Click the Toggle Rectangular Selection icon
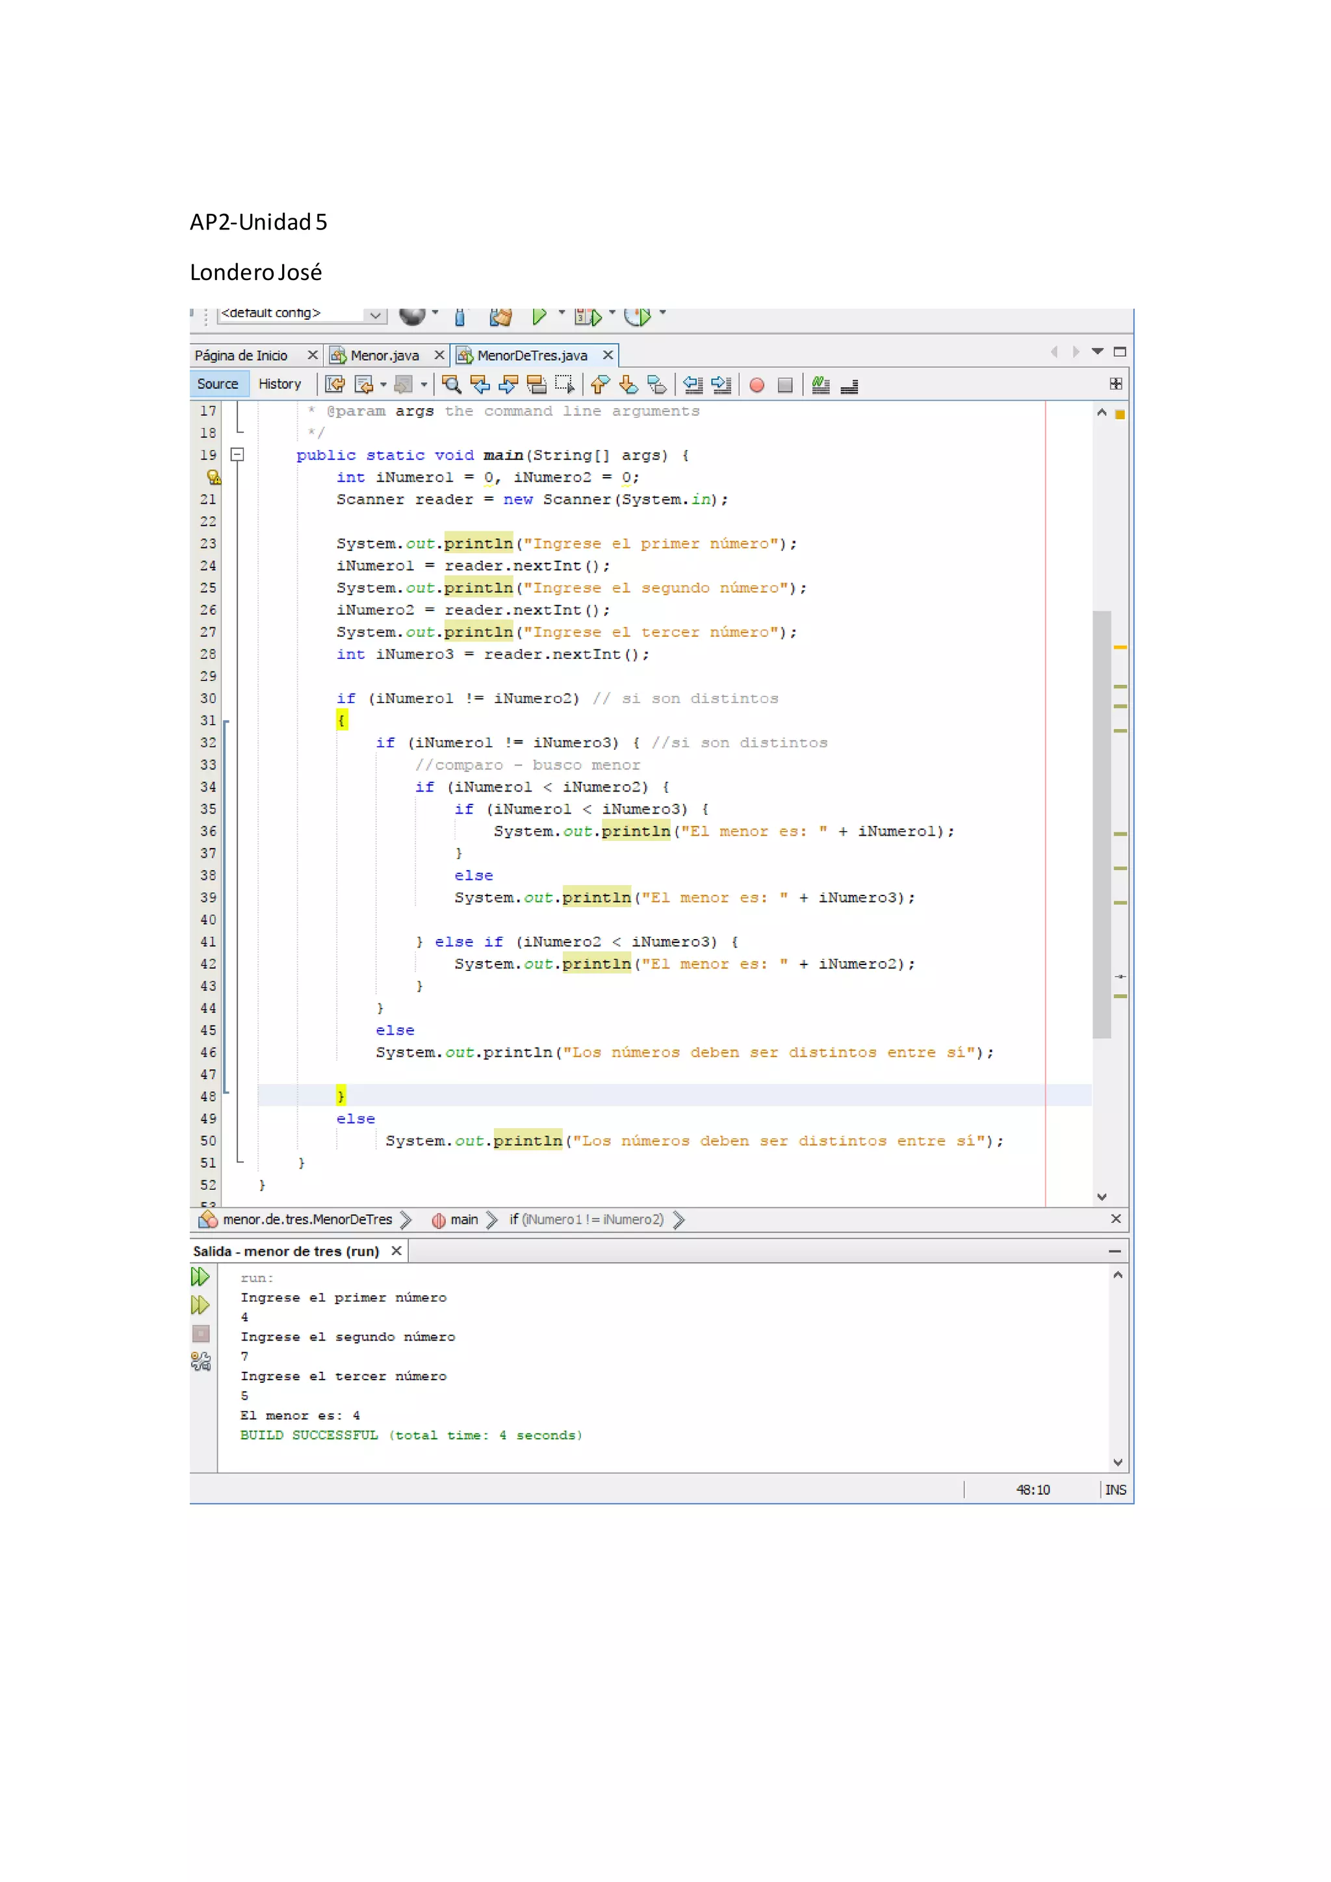The height and width of the screenshot is (1882, 1331). [565, 385]
